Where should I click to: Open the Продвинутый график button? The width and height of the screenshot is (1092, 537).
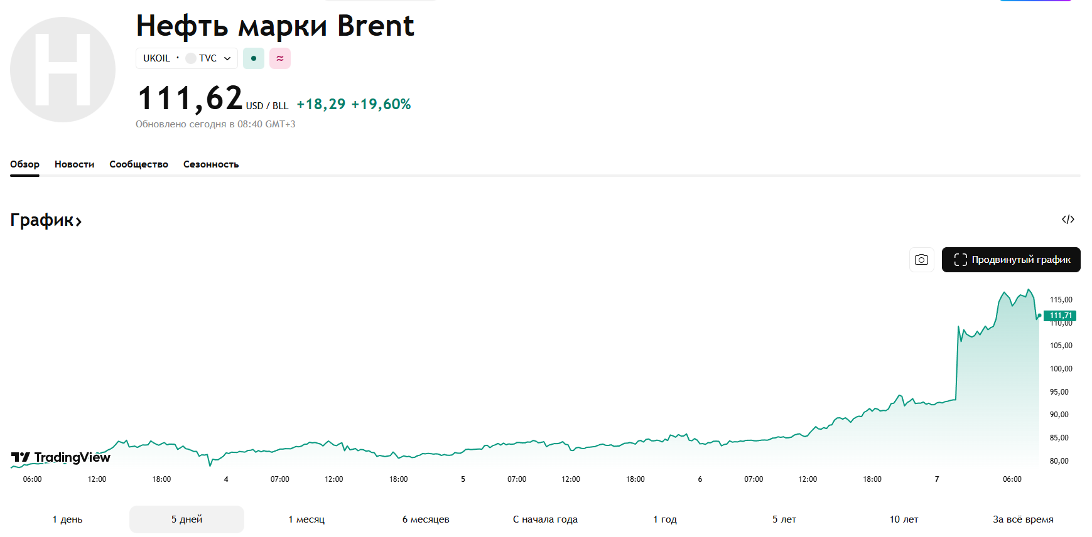point(1011,260)
